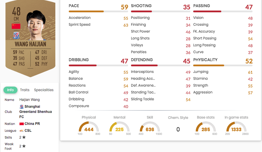
Task: Click the CSL league logo icon
Action: [x=21, y=131]
